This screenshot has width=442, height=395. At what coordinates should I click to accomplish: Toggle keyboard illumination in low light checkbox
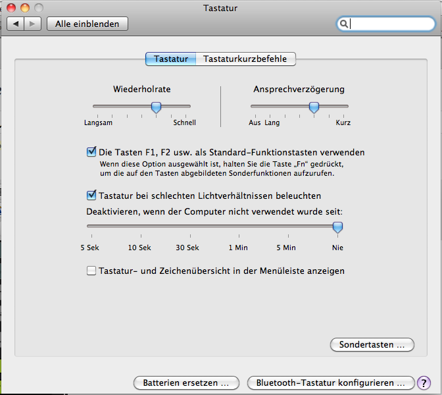(x=91, y=195)
